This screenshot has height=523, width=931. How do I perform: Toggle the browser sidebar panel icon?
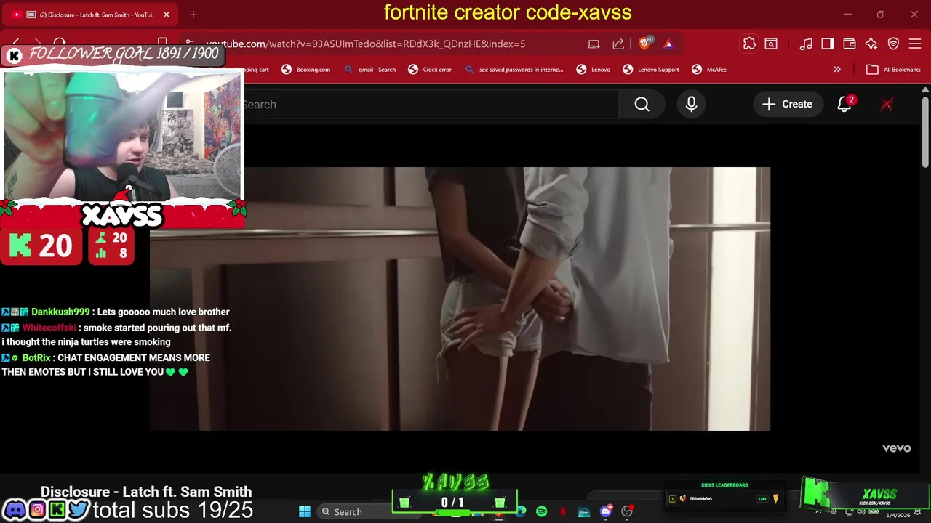(828, 44)
